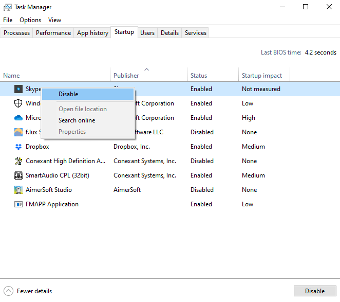The height and width of the screenshot is (302, 340).
Task: Click Disabled status of Conexant High Definition
Action: (x=202, y=161)
